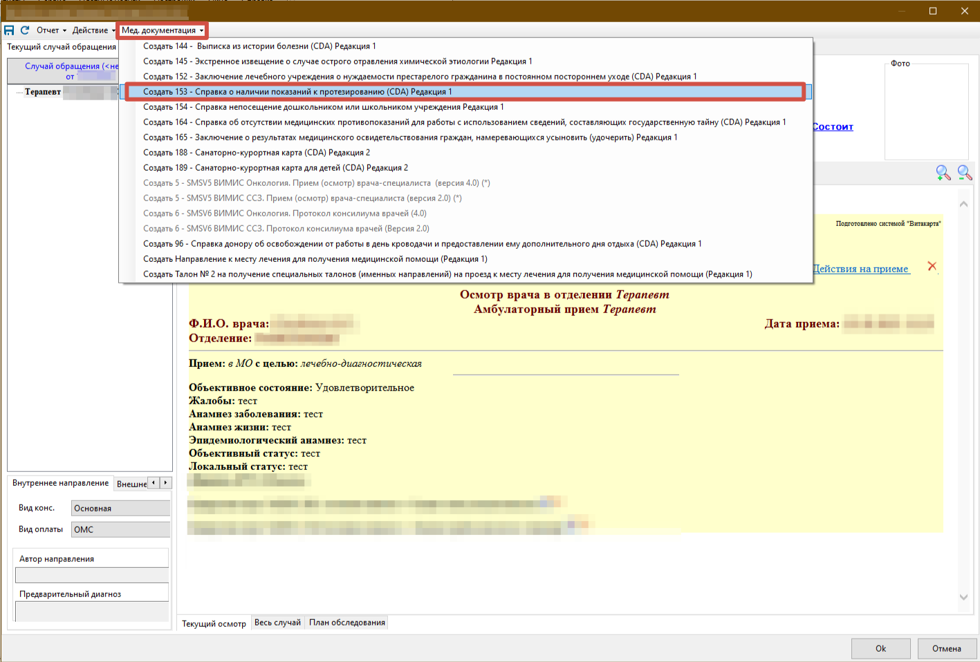The width and height of the screenshot is (980, 662).
Task: Click the document scroll up arrow
Action: click(x=963, y=205)
